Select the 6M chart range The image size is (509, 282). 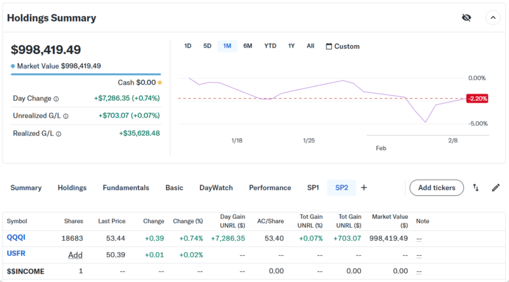248,46
